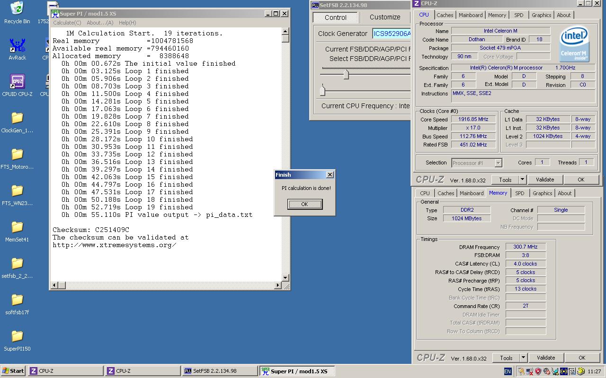Open the Processor #1 selection dropdown

476,163
